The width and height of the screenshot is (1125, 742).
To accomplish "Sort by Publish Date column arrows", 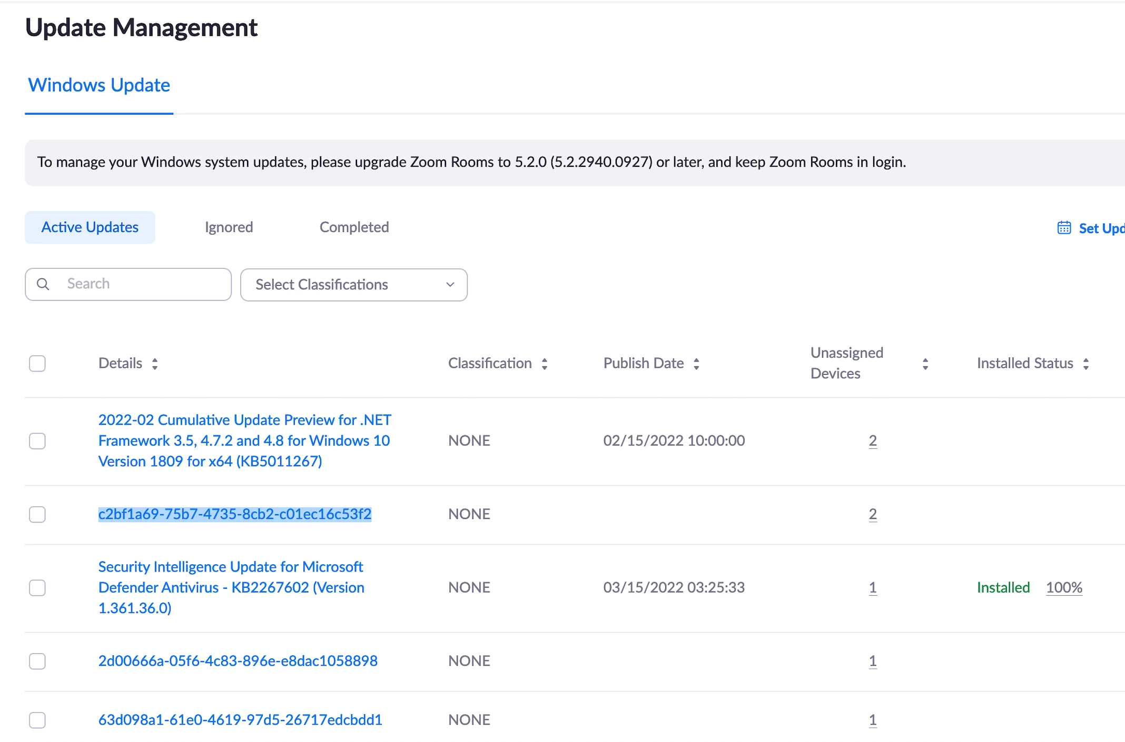I will pyautogui.click(x=696, y=364).
